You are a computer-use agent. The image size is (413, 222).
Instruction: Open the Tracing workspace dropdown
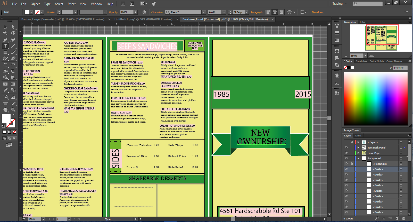click(x=339, y=4)
